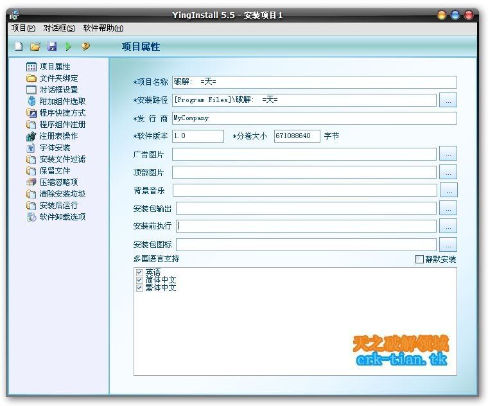Select 软件卸载选项 in the sidebar
This screenshot has height=406, width=488.
pos(62,216)
